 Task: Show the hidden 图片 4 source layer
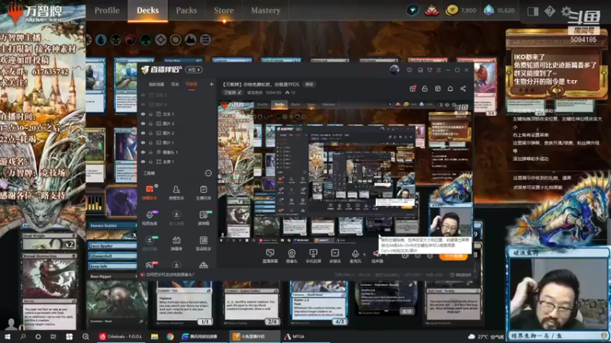click(x=143, y=104)
